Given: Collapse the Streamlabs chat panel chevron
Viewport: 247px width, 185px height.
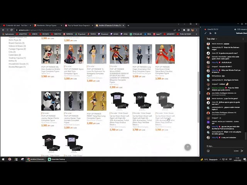Looking at the screenshot, I should [x=200, y=27].
